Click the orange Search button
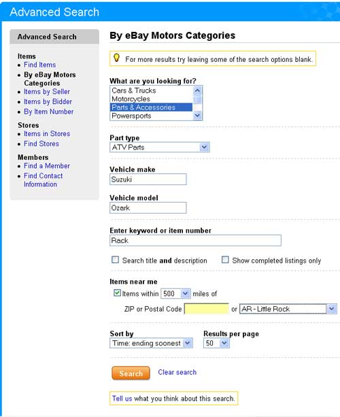Viewport: 340px width, 417px height. pos(131,373)
